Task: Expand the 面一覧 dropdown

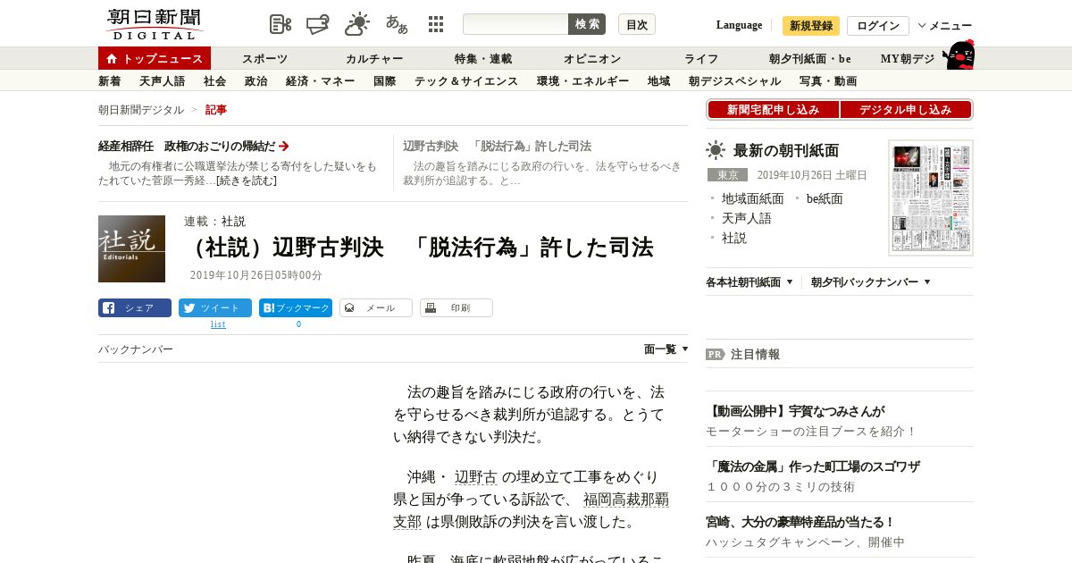Action: tap(666, 349)
